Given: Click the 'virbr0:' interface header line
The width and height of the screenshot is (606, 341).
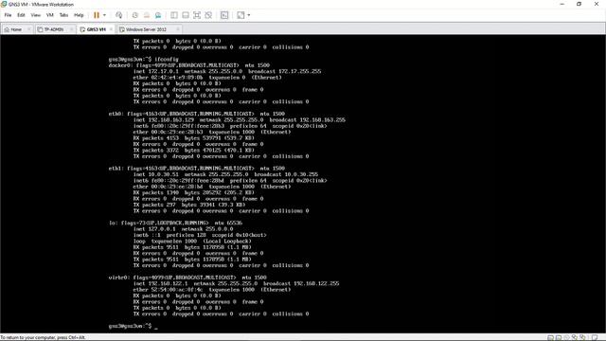Looking at the screenshot, I should 187,278.
